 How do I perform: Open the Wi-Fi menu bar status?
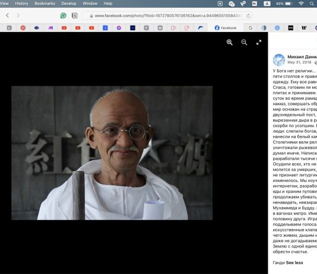301,4
